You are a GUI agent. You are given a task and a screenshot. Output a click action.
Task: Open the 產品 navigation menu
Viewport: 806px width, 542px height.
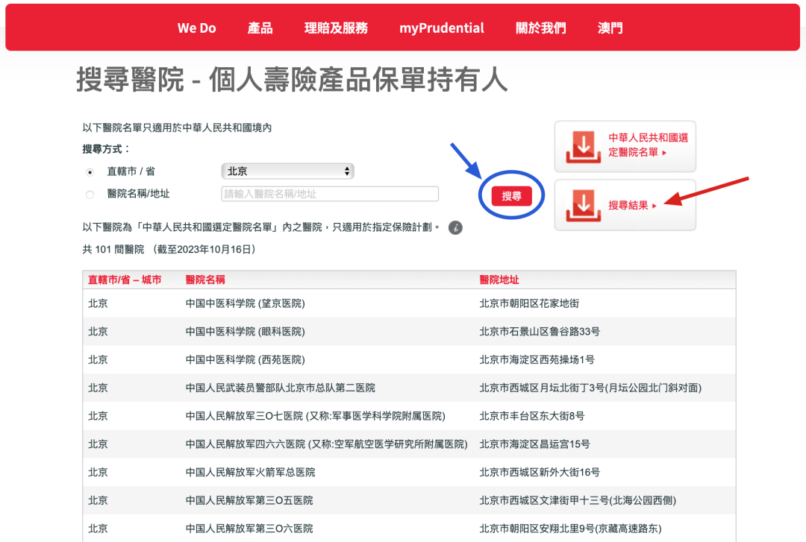(x=260, y=28)
